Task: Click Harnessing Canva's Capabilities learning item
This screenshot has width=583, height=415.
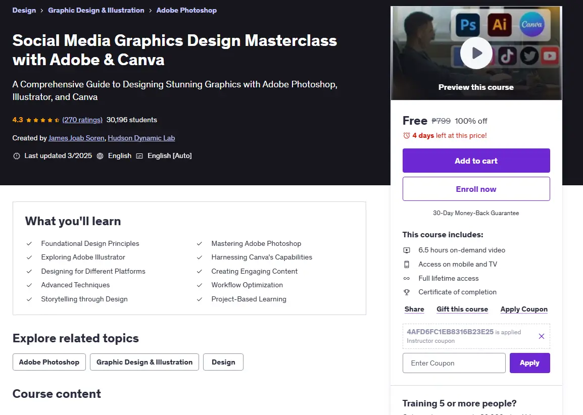Action: [x=262, y=257]
